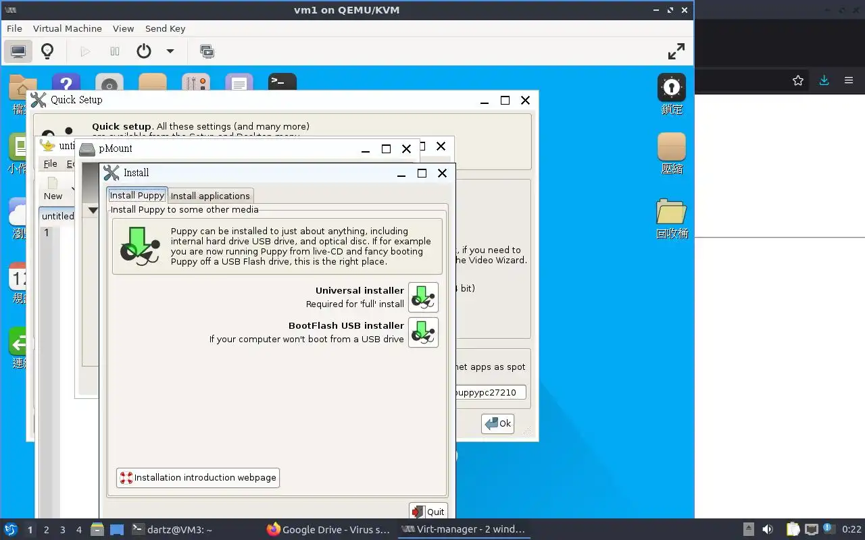Switch to workspace 2
The image size is (865, 540).
coord(47,530)
